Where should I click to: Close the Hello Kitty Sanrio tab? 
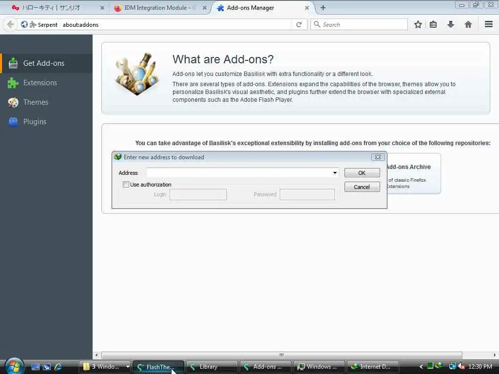[102, 8]
